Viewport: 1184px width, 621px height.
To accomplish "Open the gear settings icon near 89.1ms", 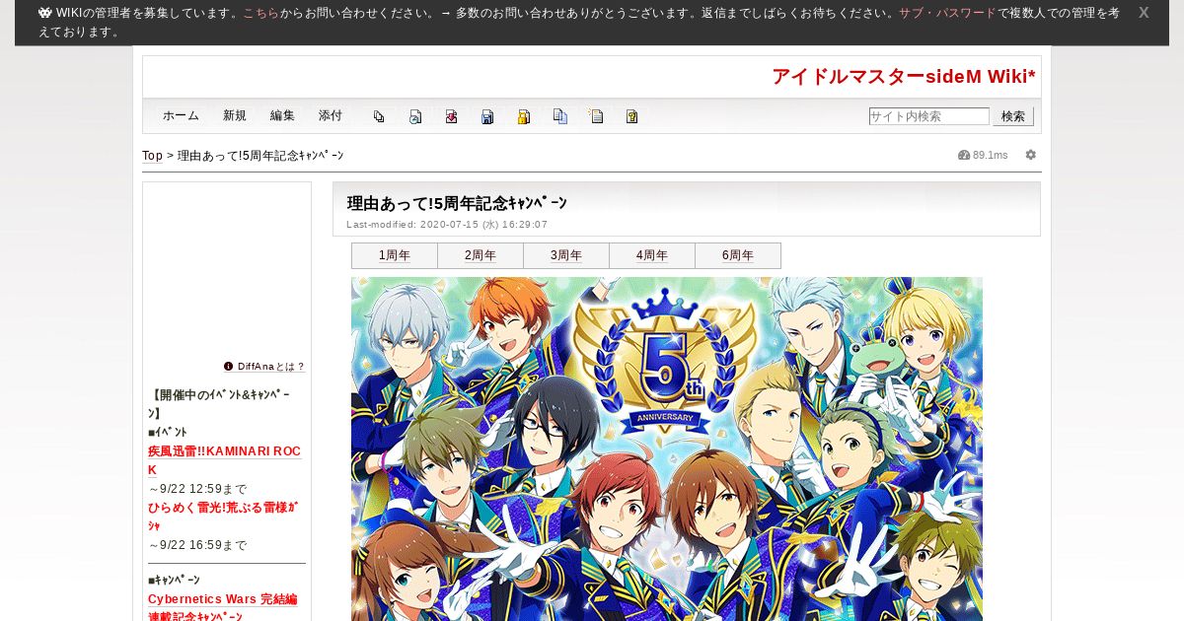I will [x=1031, y=155].
